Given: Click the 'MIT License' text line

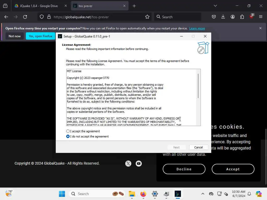Looking at the screenshot, I should [x=74, y=71].
